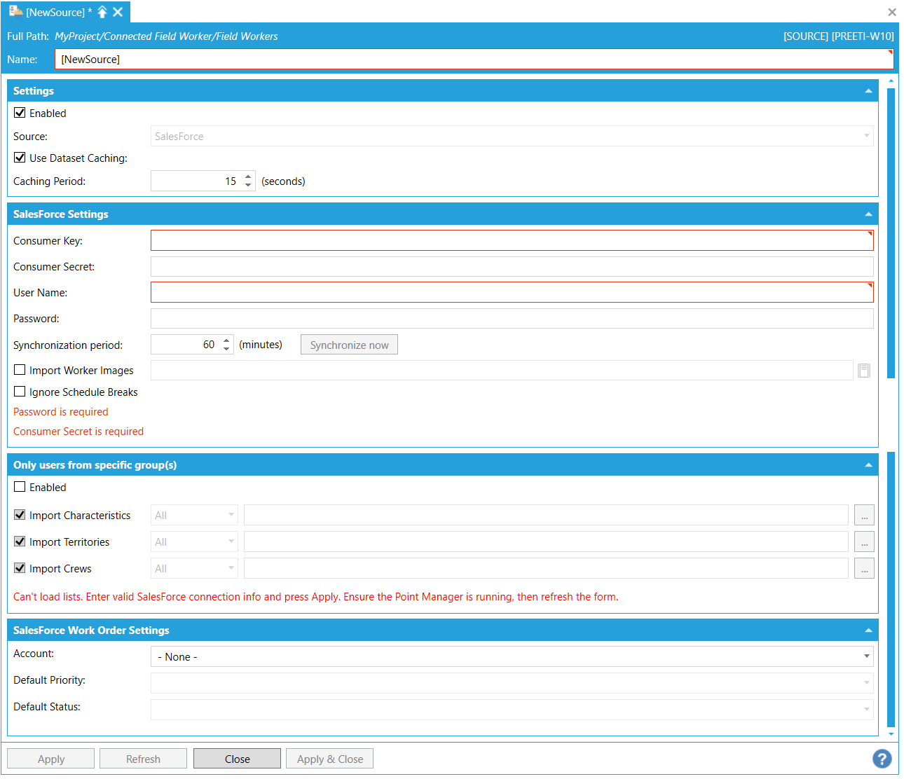This screenshot has height=779, width=904.
Task: Click into the Consumer Key field
Action: pos(512,240)
